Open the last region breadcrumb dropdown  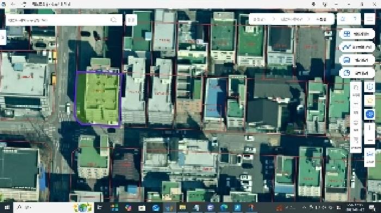[321, 20]
